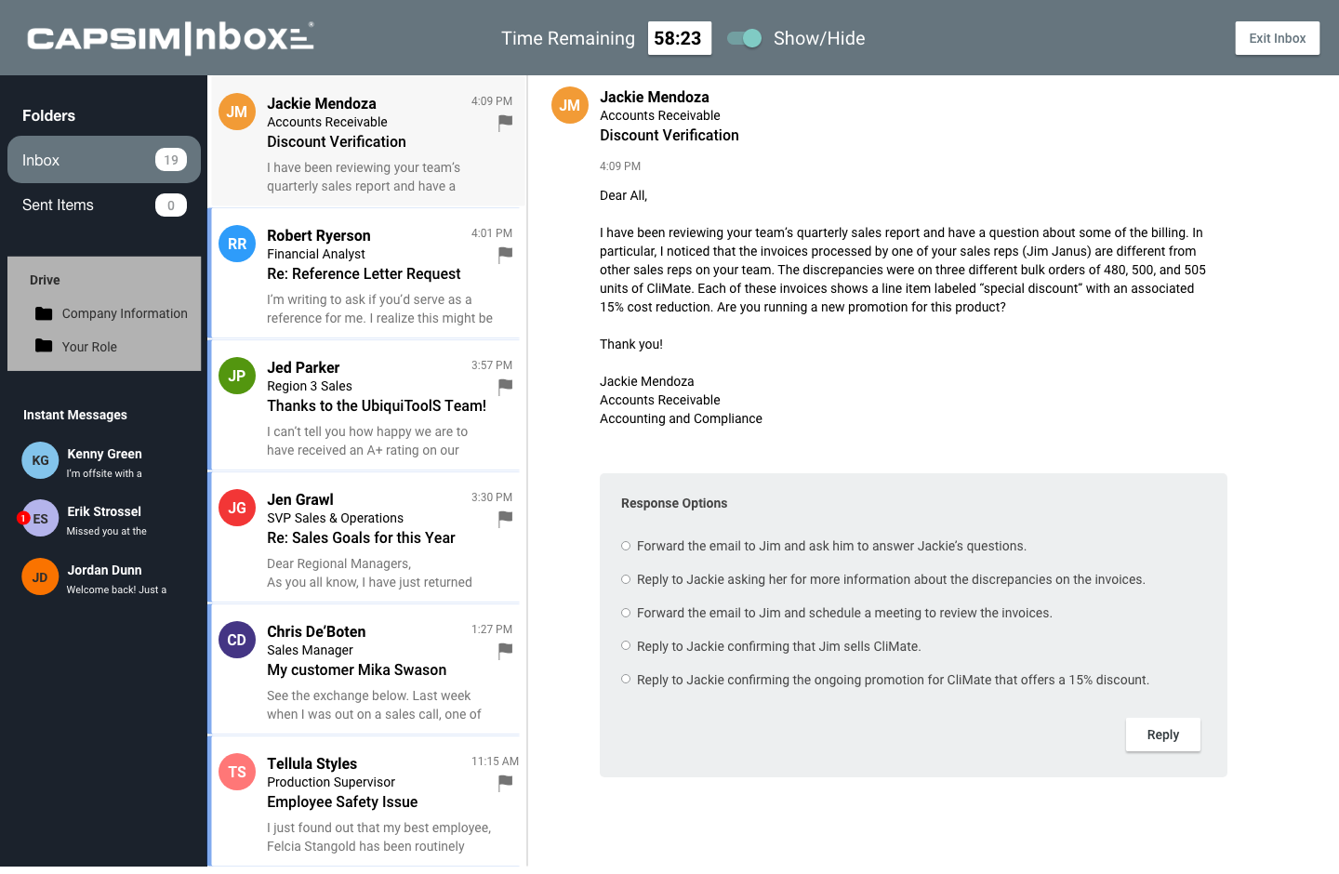Flag Tellula Styles' Employee Safety Issue email
Image resolution: width=1339 pixels, height=874 pixels.
[505, 783]
